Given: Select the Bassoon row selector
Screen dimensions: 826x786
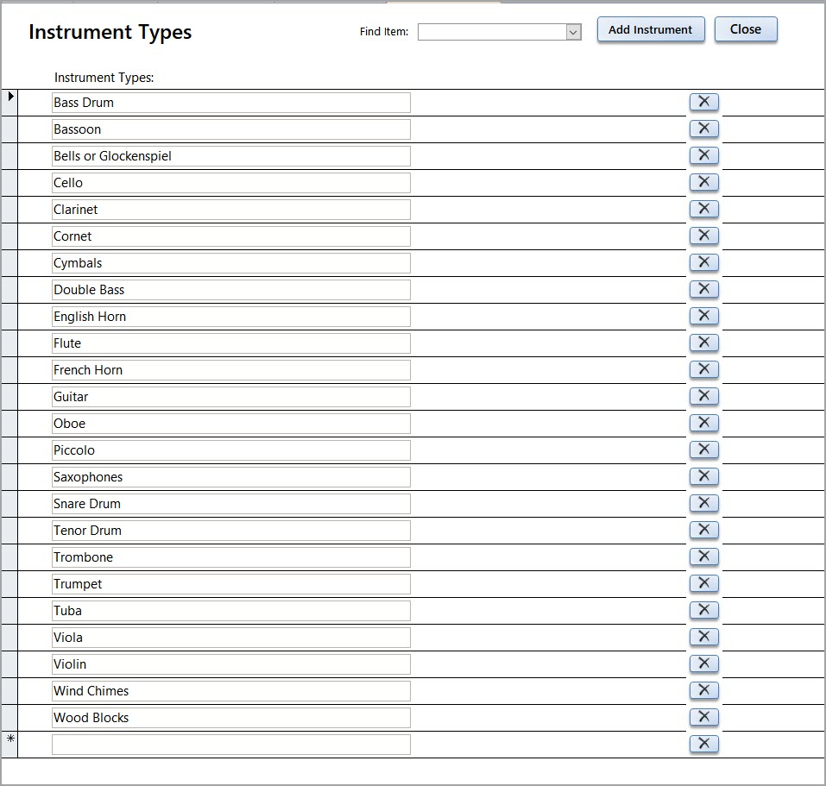Looking at the screenshot, I should [x=9, y=129].
